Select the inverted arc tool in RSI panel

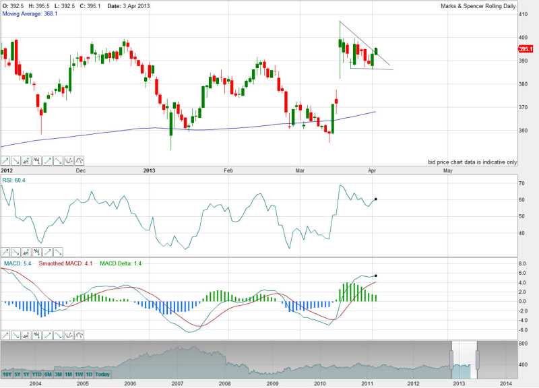79,251
